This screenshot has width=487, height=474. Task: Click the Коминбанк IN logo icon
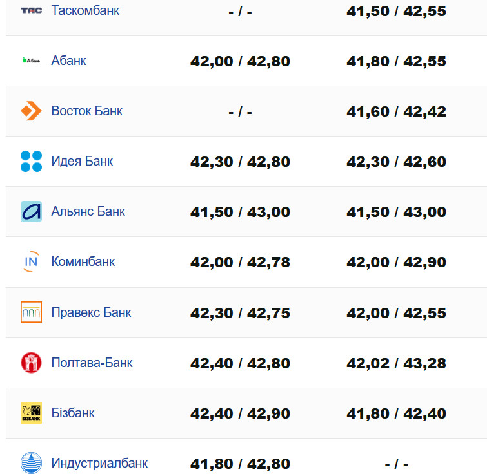pyautogui.click(x=31, y=261)
